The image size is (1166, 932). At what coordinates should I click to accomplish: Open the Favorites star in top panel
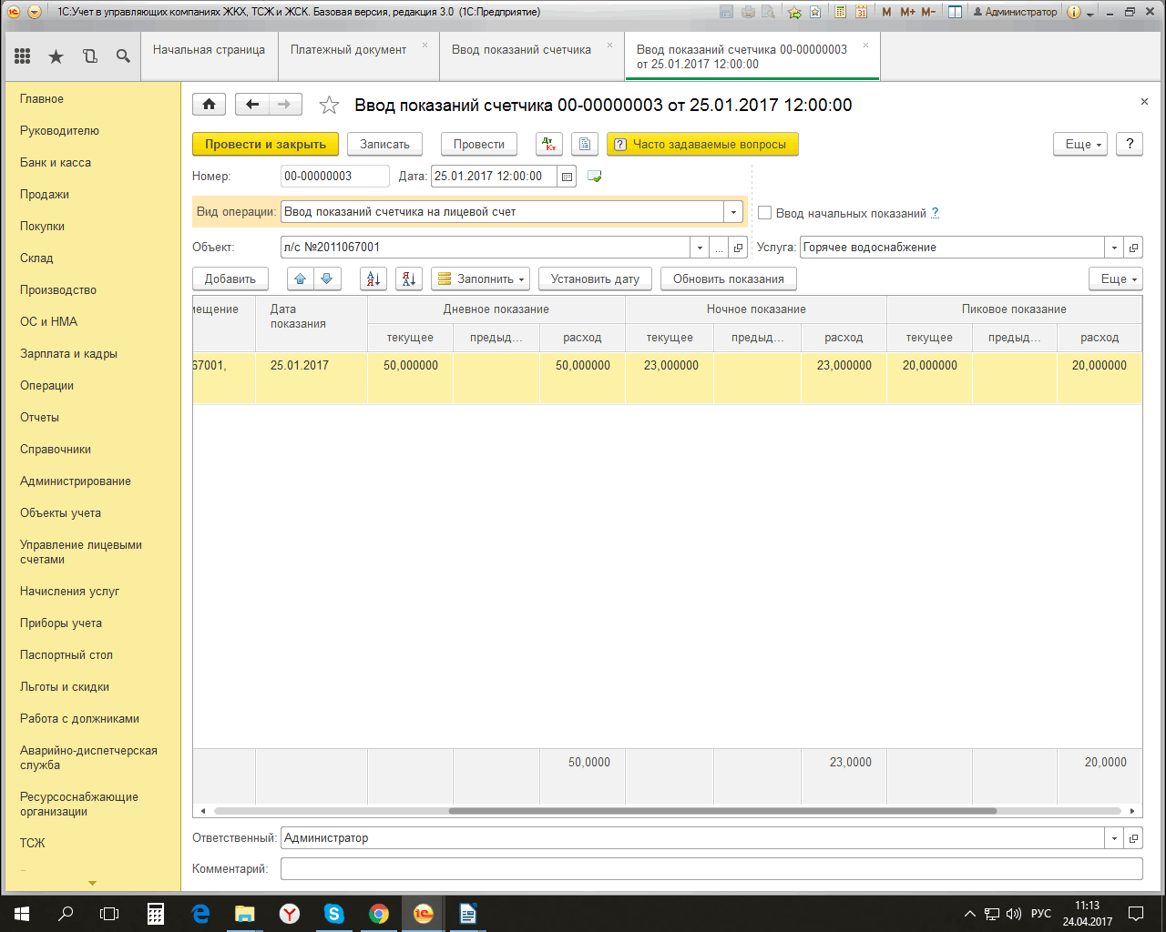click(x=56, y=56)
